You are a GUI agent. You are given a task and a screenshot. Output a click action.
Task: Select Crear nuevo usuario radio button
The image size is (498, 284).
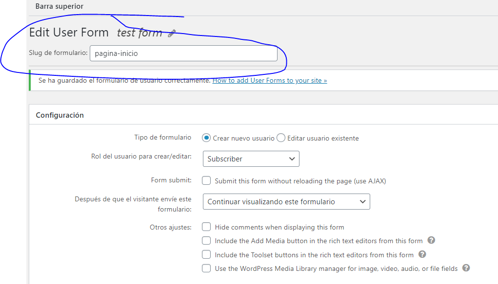tap(206, 138)
